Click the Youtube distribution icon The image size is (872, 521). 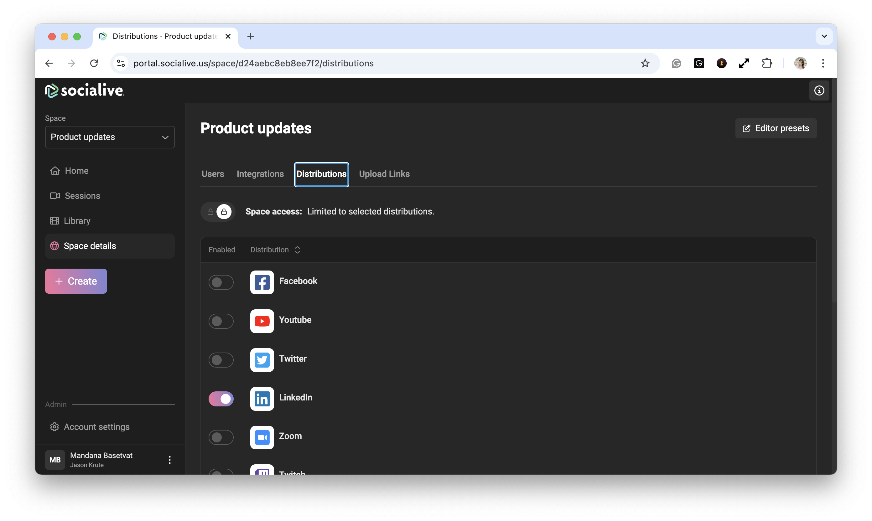point(262,321)
